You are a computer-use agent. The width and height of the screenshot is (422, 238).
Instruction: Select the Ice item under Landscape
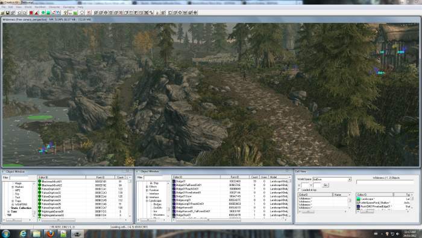(x=155, y=211)
